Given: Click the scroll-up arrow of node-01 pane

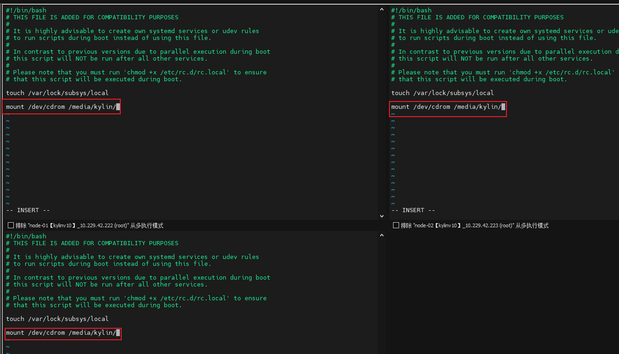Looking at the screenshot, I should point(381,9).
